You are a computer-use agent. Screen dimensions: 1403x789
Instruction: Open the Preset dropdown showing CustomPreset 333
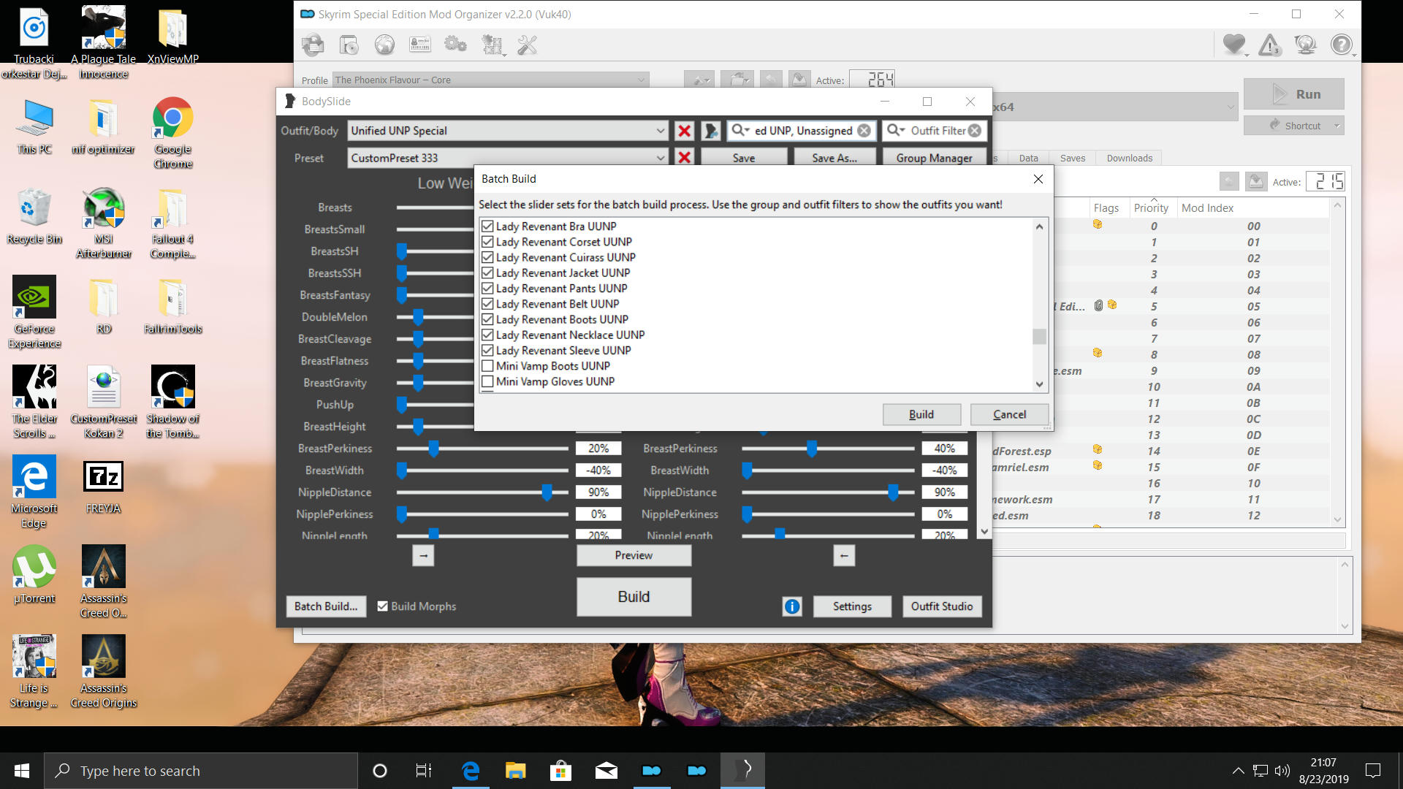pyautogui.click(x=508, y=158)
